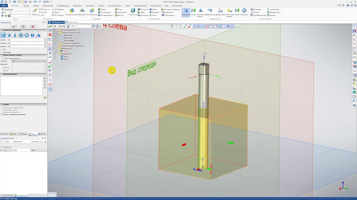The height and width of the screenshot is (200, 357).
Task: Toggle visibility eye of Вид слева plane
Action: click(x=61, y=38)
